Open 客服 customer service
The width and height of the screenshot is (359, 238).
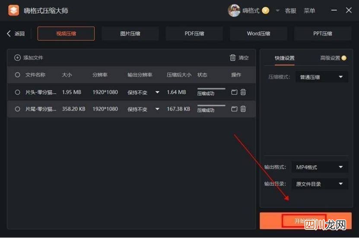point(291,10)
